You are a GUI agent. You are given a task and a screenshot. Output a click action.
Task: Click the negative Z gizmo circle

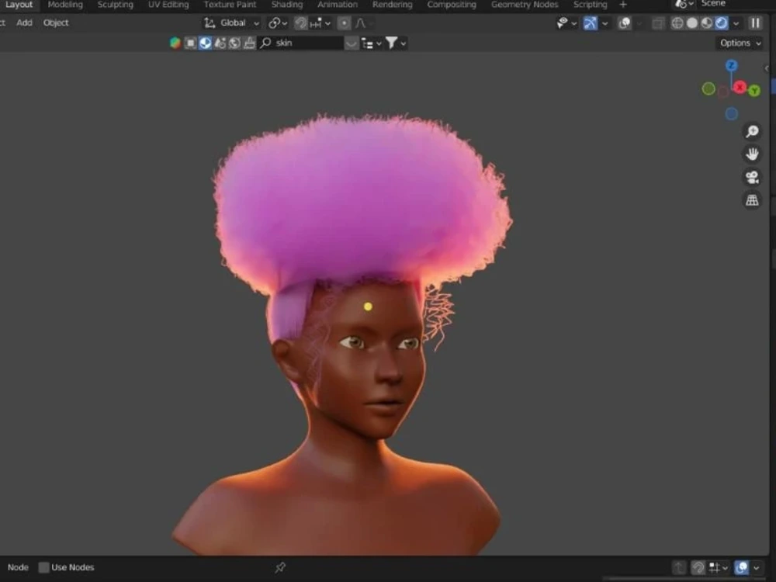tap(732, 114)
